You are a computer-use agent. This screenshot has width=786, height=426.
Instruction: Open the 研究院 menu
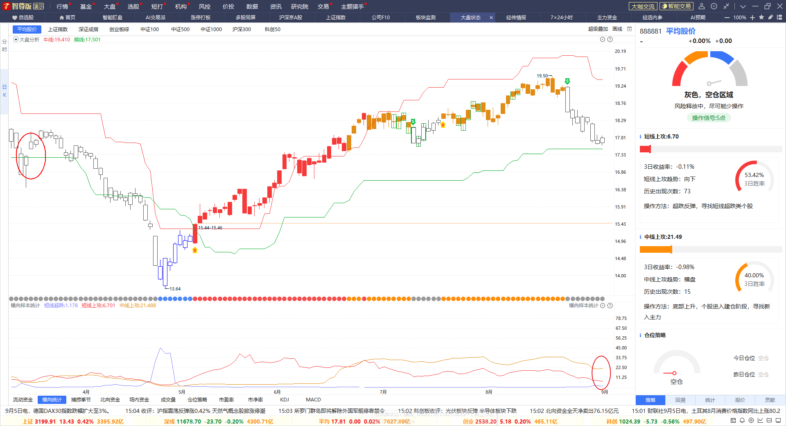(300, 7)
